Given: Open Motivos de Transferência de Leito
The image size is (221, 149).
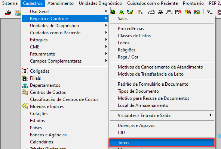Looking at the screenshot, I should [162, 74].
